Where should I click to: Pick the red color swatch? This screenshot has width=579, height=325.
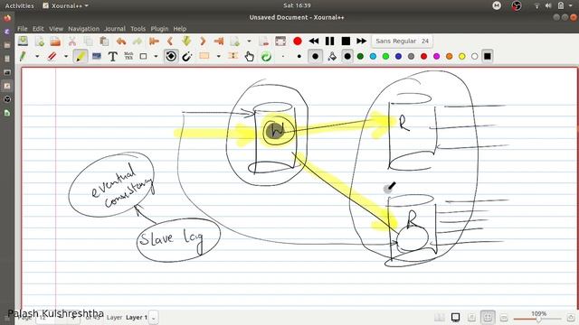click(x=424, y=56)
